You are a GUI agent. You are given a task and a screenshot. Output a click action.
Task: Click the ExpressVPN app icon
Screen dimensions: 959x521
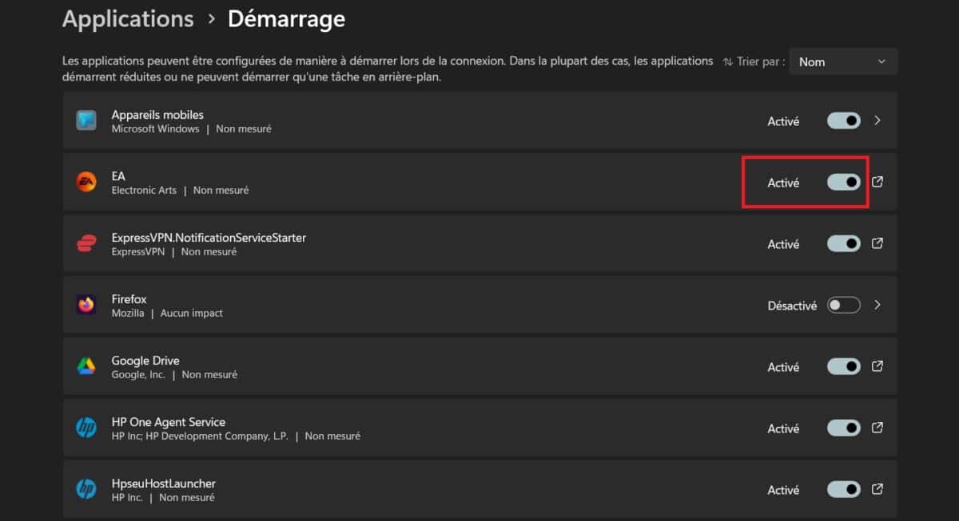click(86, 243)
